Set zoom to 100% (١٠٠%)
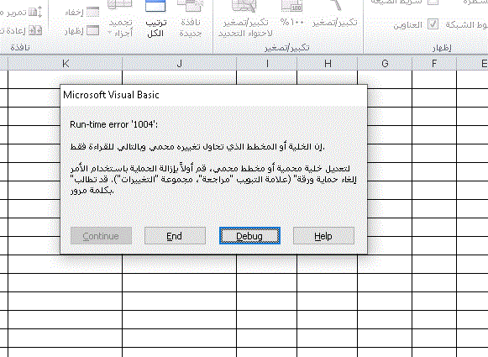488x357 pixels. [x=291, y=14]
